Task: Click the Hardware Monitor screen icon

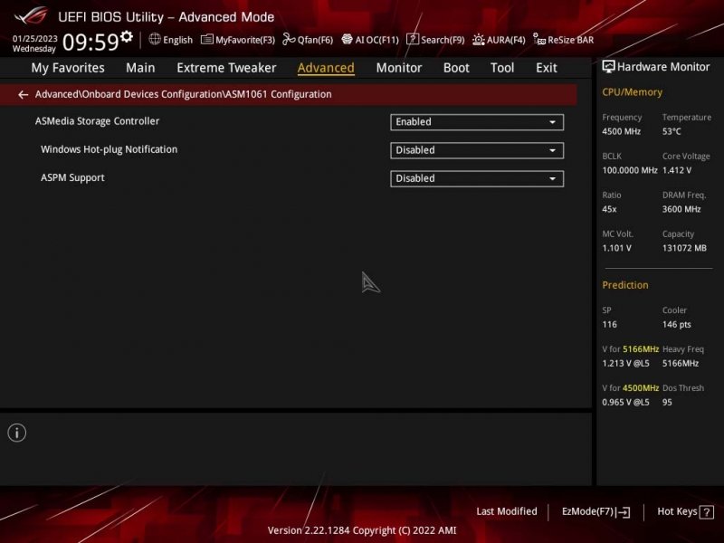Action: [608, 67]
